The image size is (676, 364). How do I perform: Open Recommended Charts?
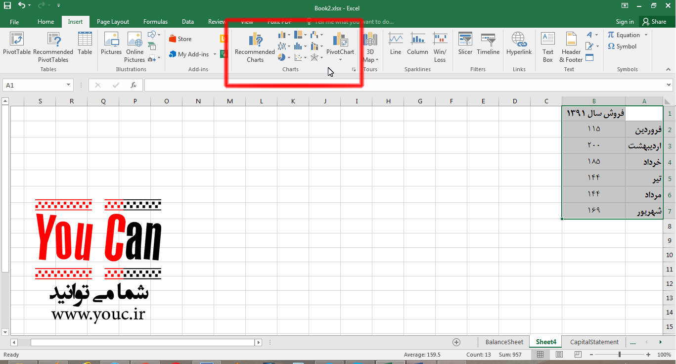tap(255, 47)
